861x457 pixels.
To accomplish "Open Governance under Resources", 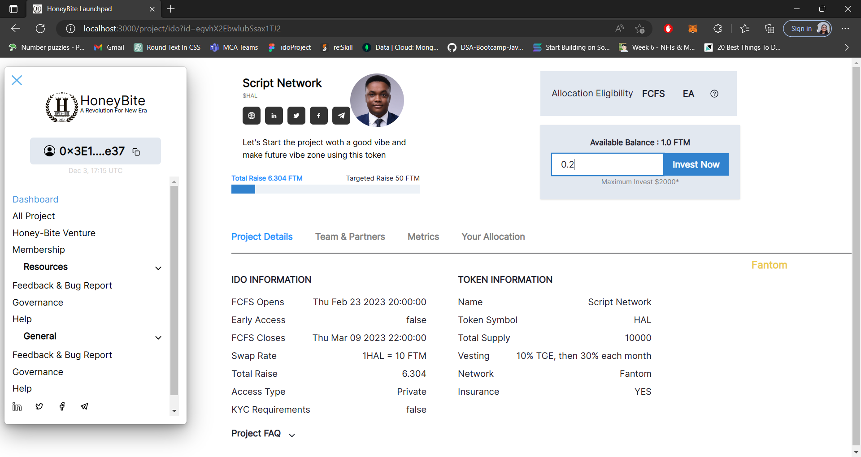I will click(38, 302).
